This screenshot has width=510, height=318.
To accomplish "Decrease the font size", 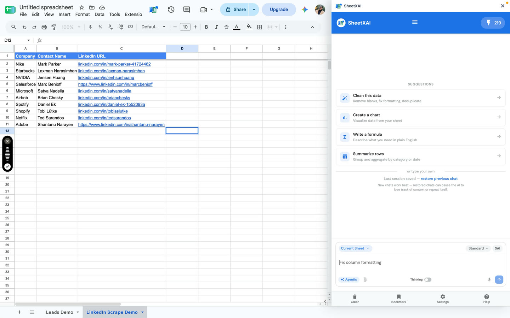I will (175, 27).
